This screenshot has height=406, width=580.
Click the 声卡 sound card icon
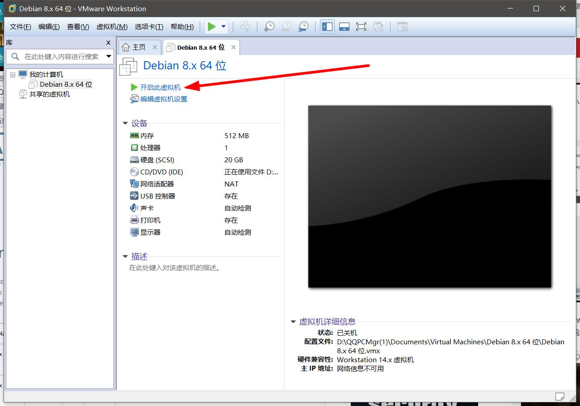pos(134,208)
